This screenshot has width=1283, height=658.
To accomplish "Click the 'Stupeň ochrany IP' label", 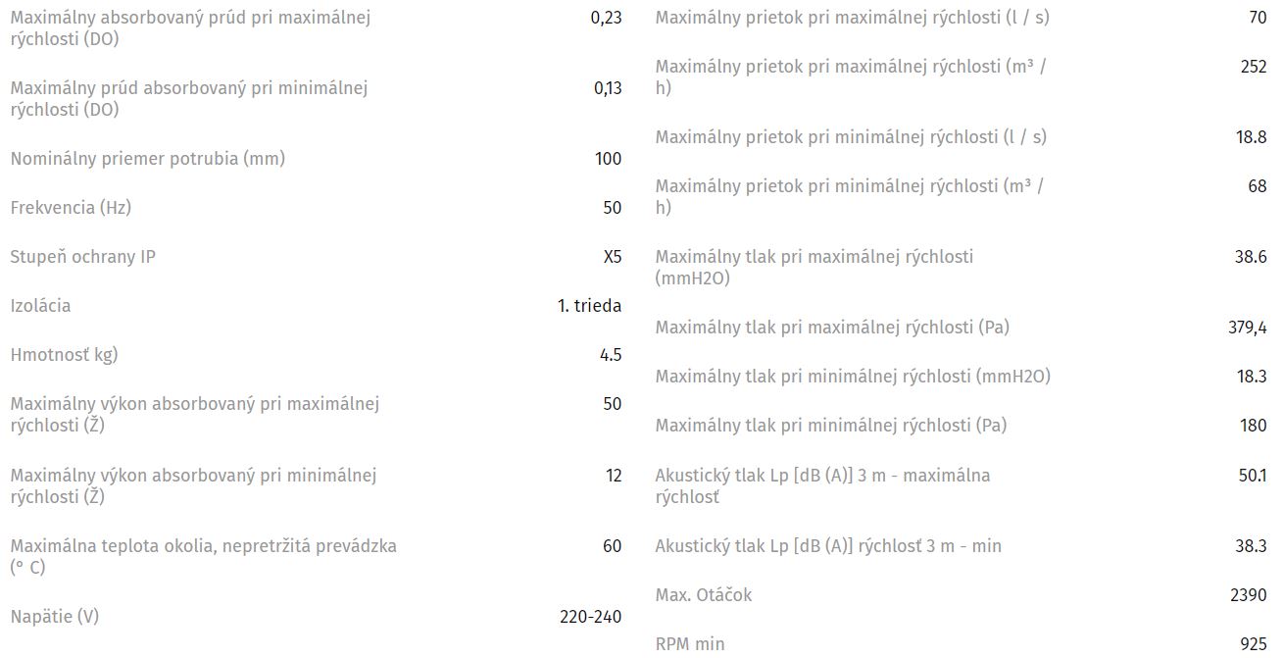I will point(83,256).
